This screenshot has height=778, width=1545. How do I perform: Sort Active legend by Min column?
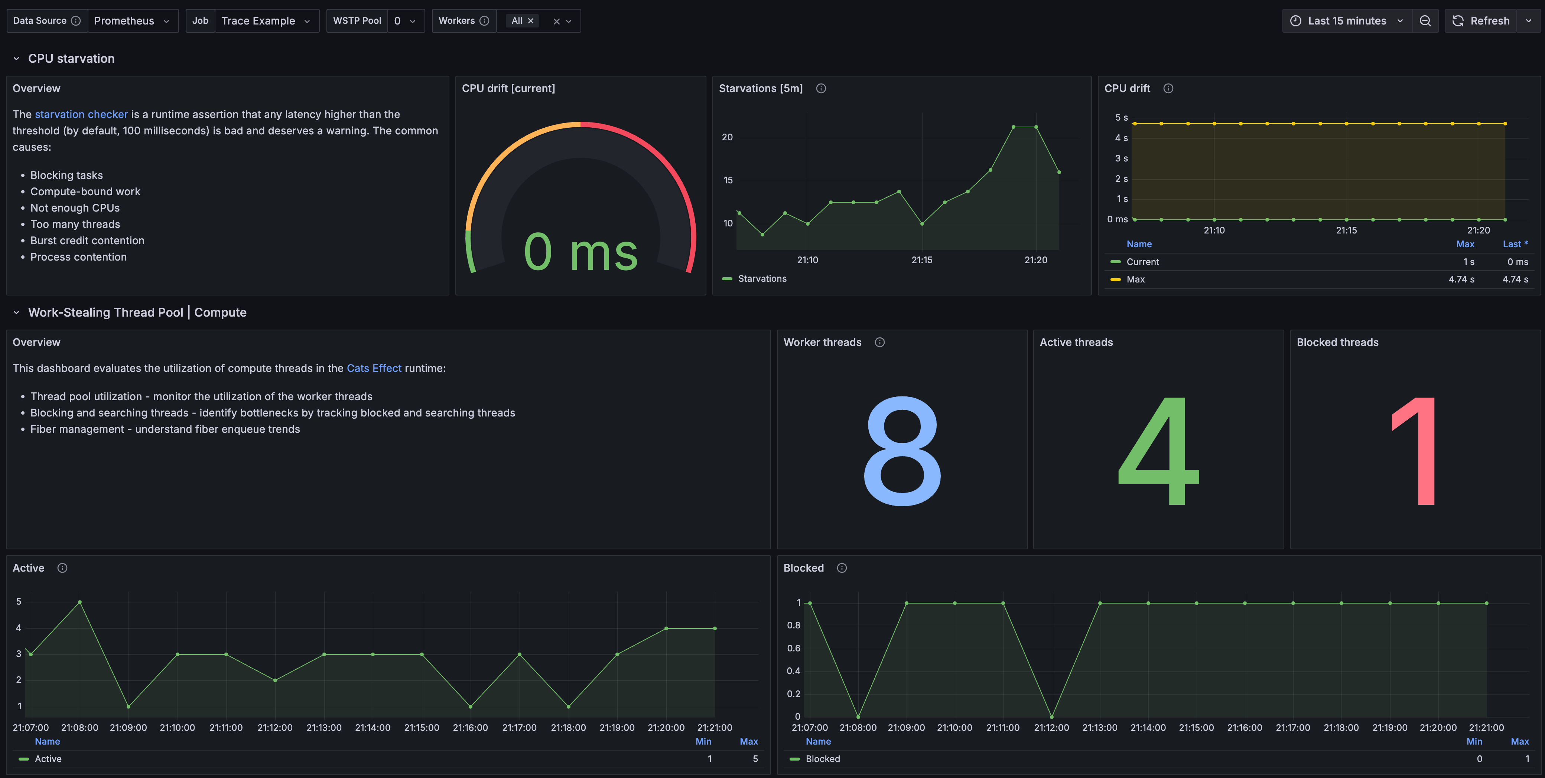pyautogui.click(x=703, y=741)
